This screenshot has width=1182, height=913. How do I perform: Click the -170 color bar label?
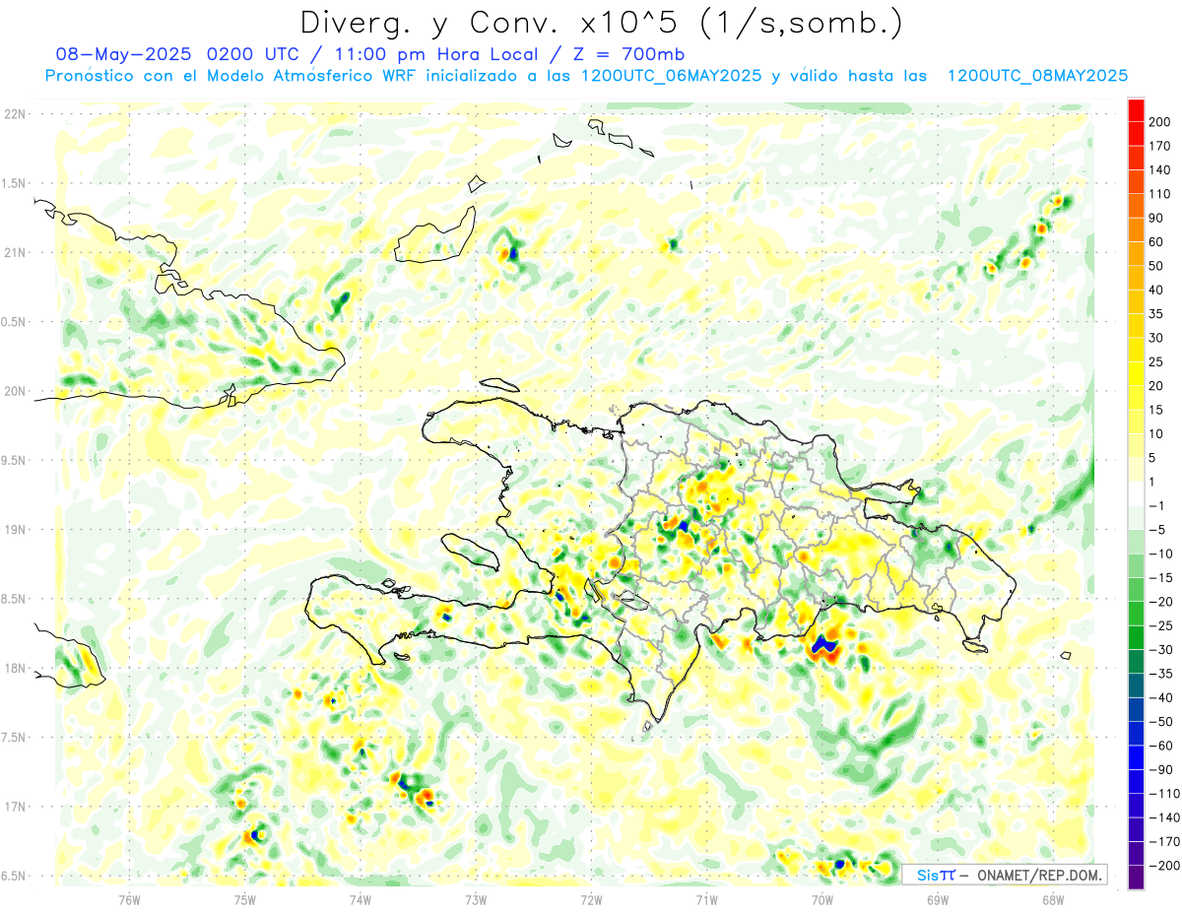pyautogui.click(x=1163, y=842)
